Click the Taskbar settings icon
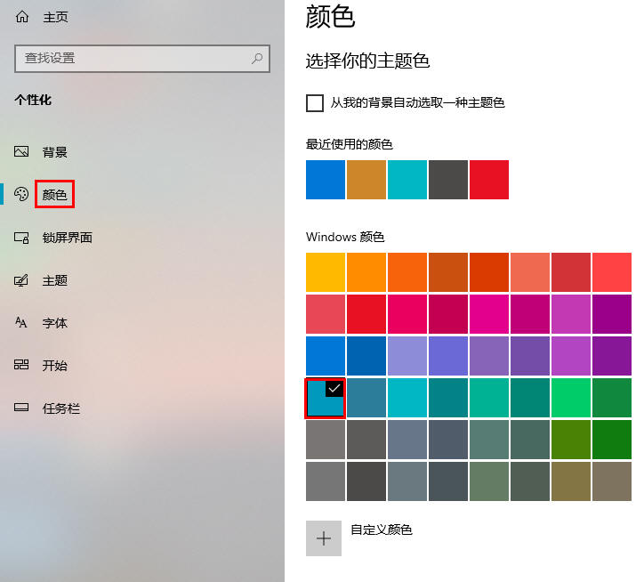This screenshot has height=582, width=644. (22, 408)
